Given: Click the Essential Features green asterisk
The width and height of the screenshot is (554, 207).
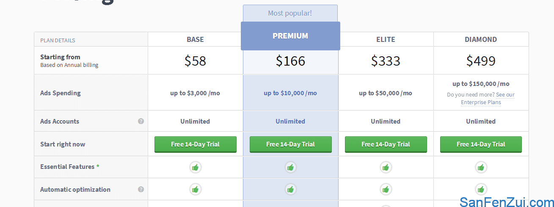Looking at the screenshot, I should tap(98, 166).
